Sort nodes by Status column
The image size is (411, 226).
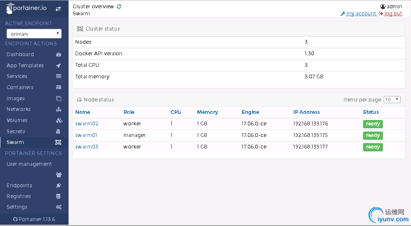click(371, 112)
